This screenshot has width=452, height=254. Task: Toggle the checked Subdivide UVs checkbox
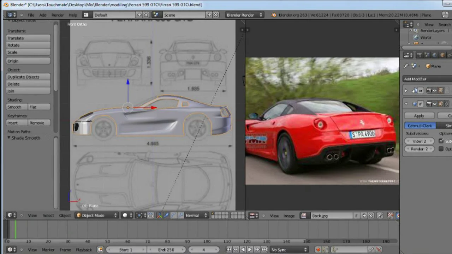coord(441,141)
